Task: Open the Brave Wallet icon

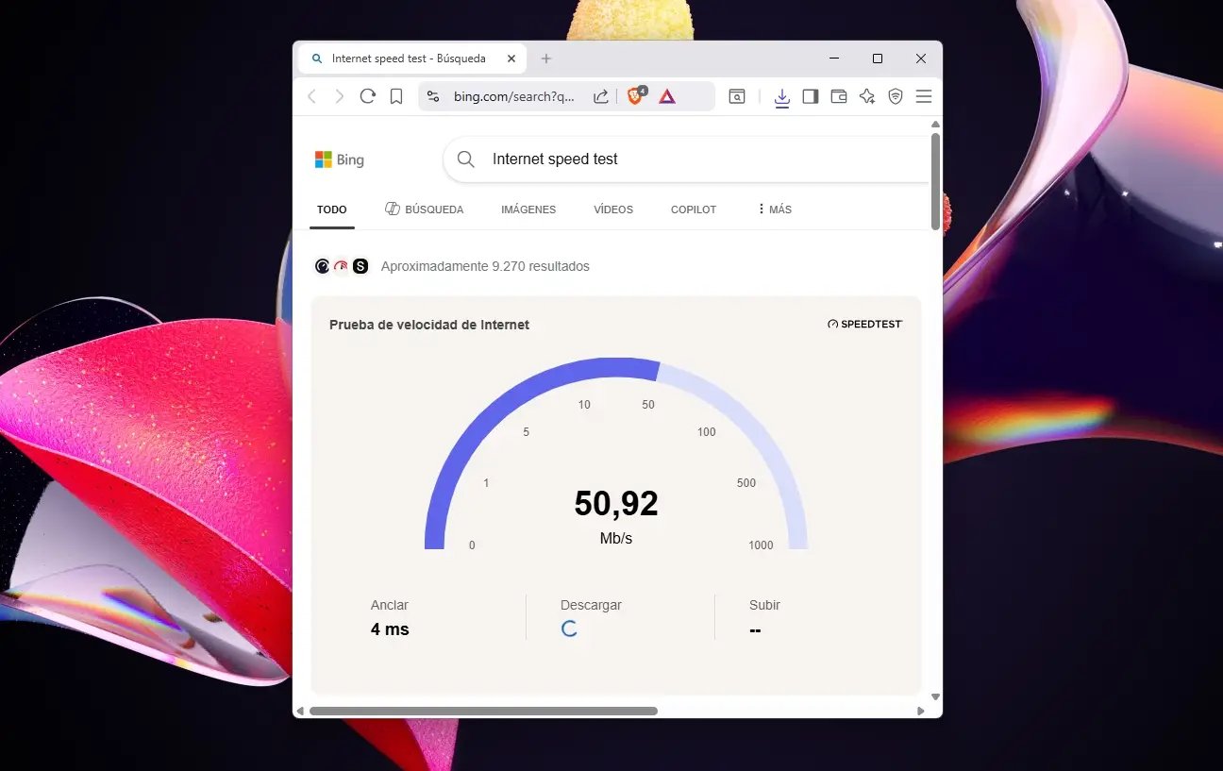Action: pyautogui.click(x=838, y=96)
